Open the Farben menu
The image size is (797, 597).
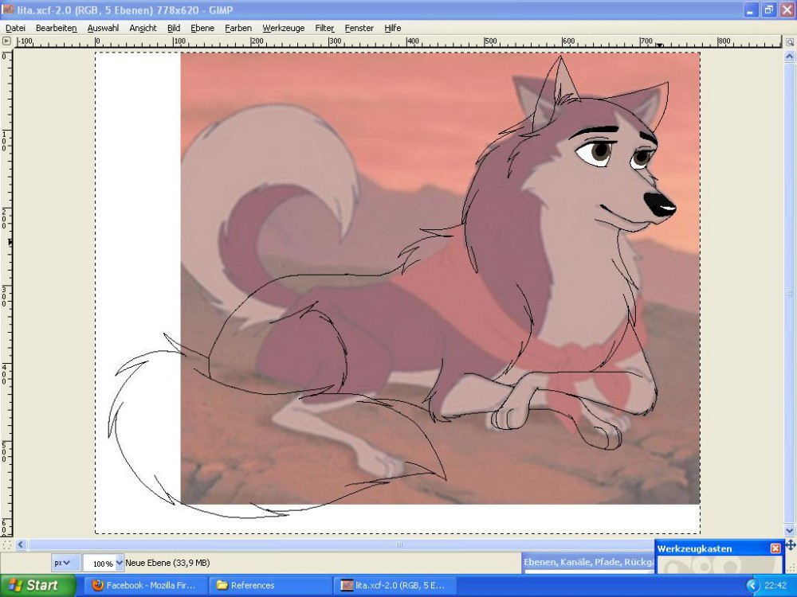pyautogui.click(x=238, y=28)
